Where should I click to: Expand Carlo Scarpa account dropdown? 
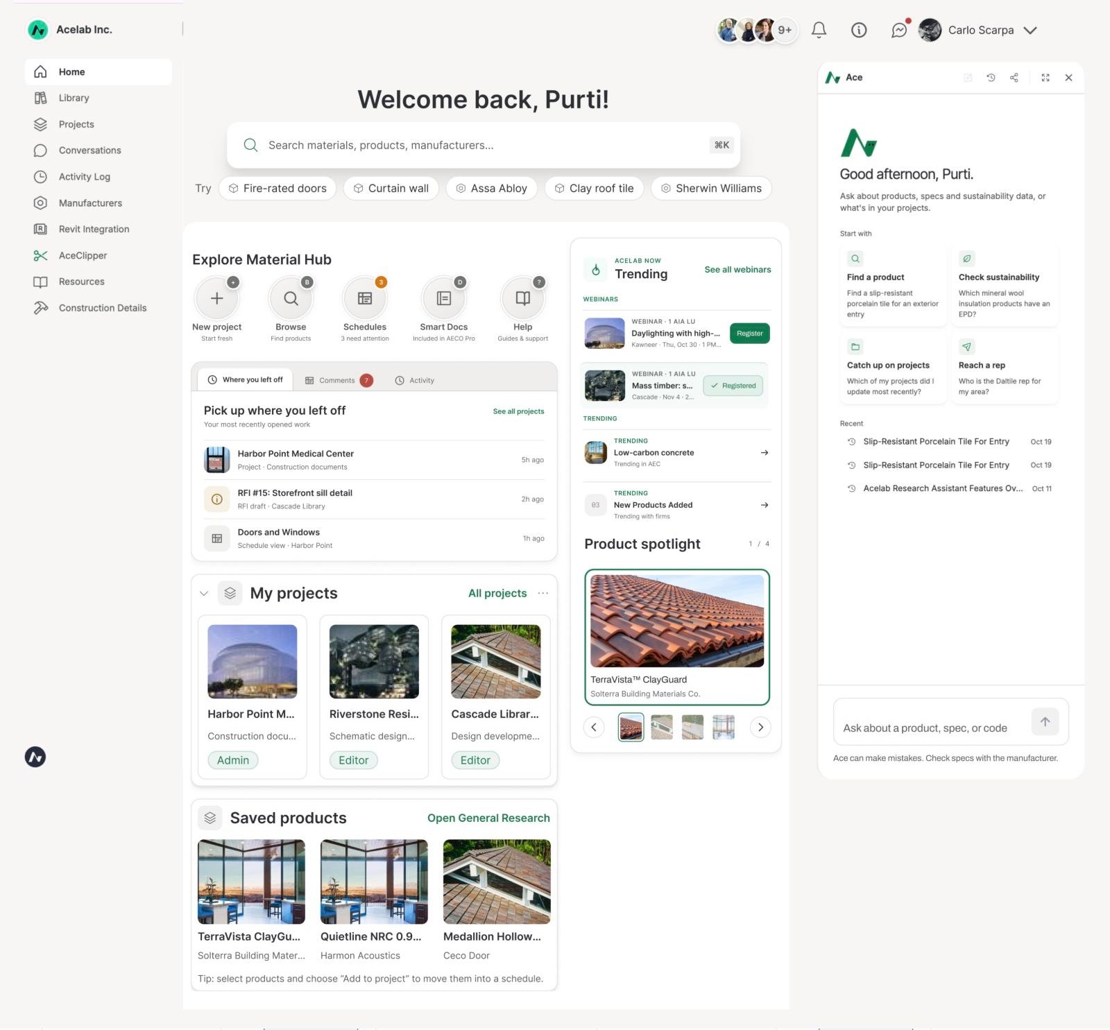(x=1030, y=30)
